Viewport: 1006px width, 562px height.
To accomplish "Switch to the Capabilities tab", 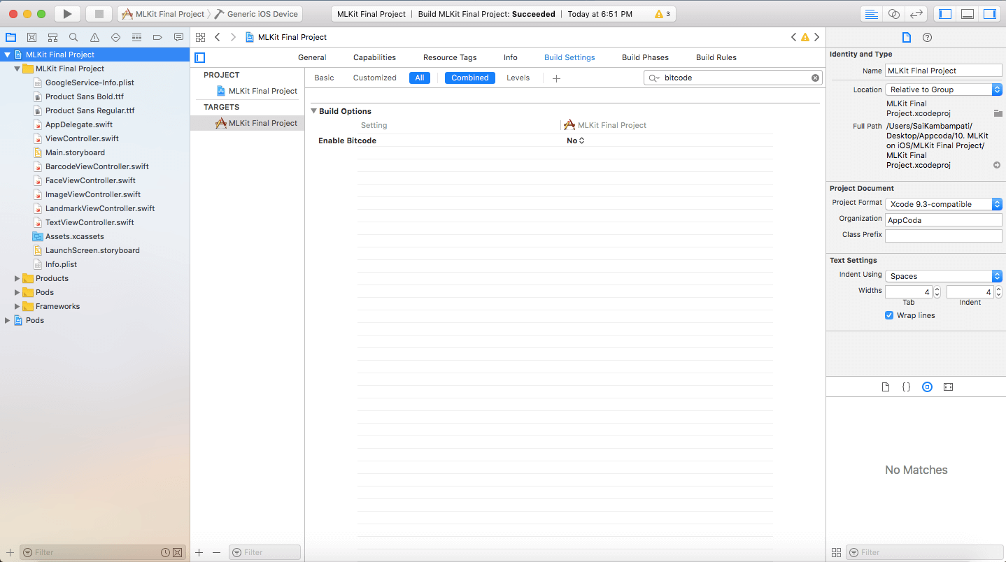I will click(x=374, y=57).
